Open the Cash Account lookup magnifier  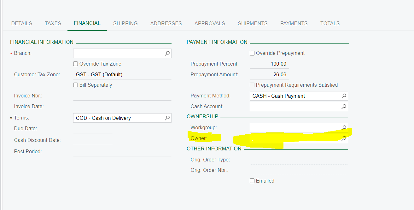point(344,107)
